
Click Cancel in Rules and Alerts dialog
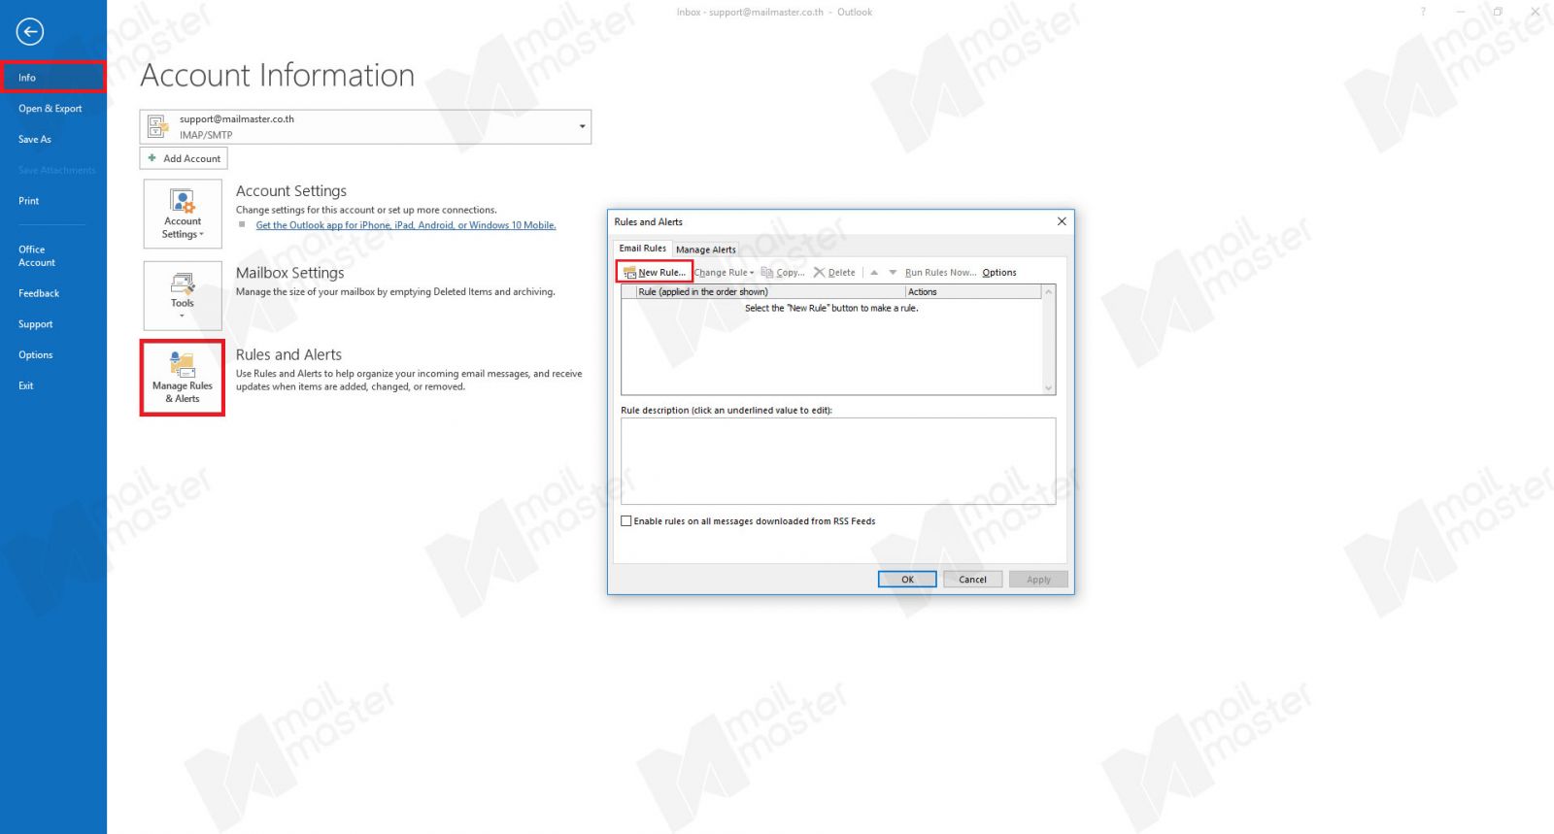(972, 580)
